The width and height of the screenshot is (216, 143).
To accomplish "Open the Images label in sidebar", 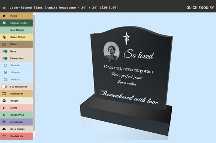I will 14,101.
